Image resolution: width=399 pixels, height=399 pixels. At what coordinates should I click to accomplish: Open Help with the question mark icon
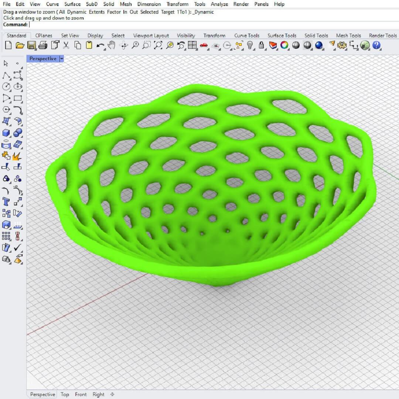tap(376, 45)
